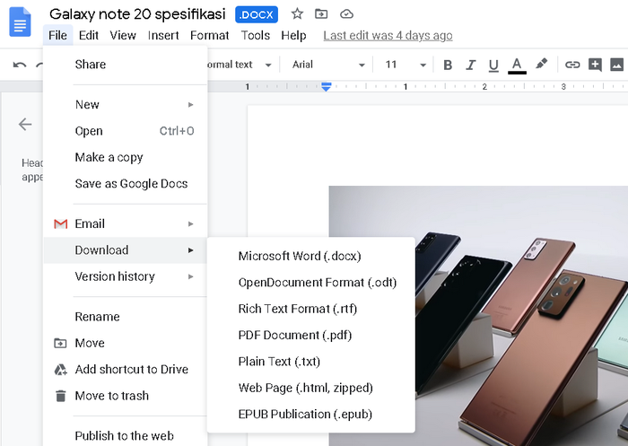Download as OpenDocument Format (.odt)
Image resolution: width=628 pixels, height=446 pixels.
(x=310, y=283)
